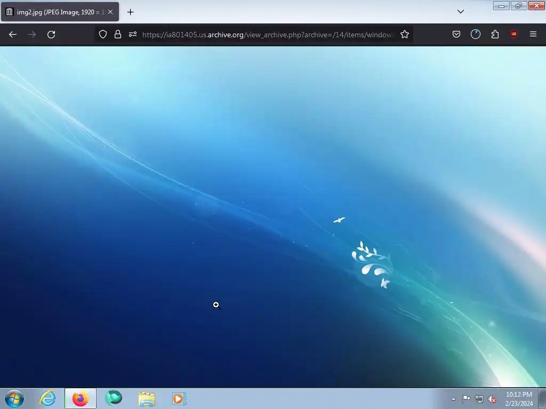
Task: Reload the current page
Action: pos(51,35)
